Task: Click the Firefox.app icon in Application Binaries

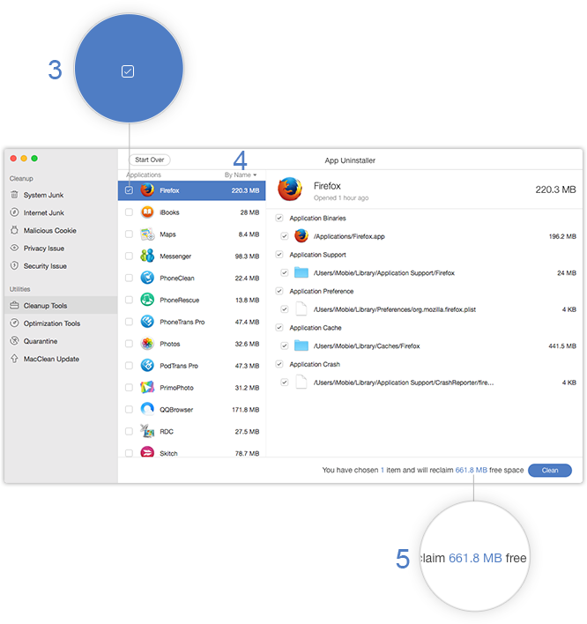Action: coord(301,235)
